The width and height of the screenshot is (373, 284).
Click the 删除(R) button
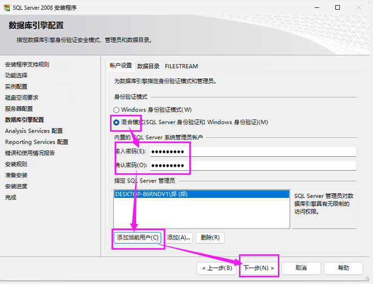click(210, 237)
